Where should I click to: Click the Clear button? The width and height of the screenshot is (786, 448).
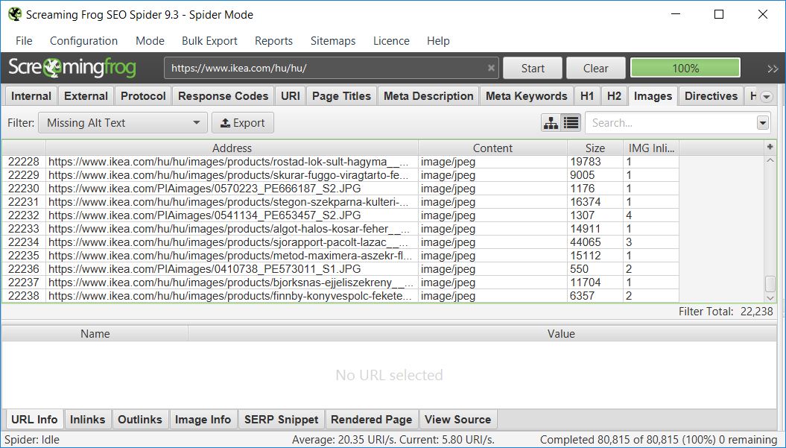pyautogui.click(x=595, y=69)
